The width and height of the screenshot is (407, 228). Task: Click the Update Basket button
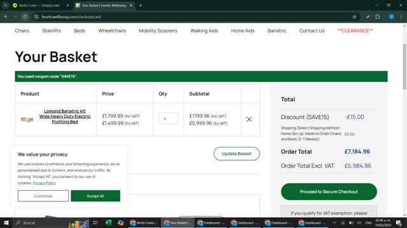coord(237,153)
